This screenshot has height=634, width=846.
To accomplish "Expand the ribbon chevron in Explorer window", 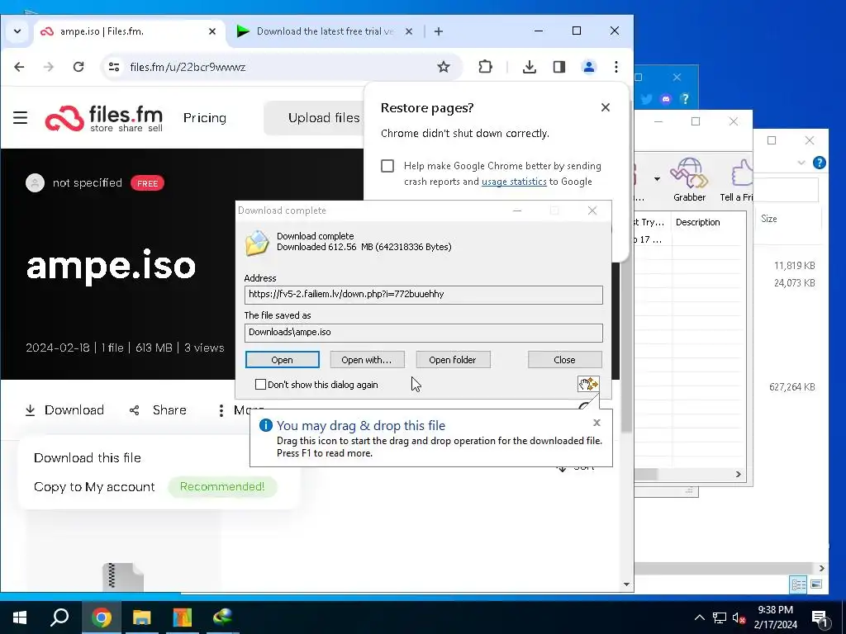I will tap(801, 163).
